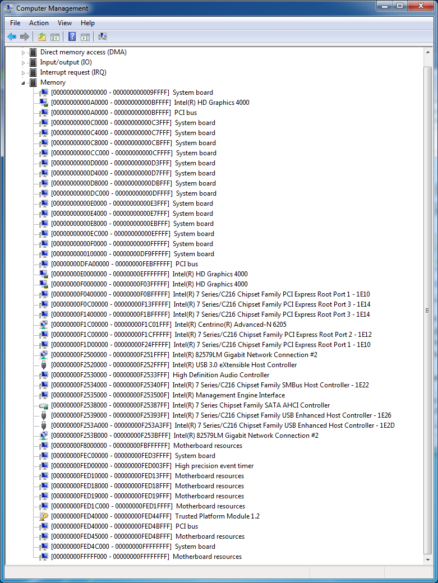The width and height of the screenshot is (438, 583).
Task: Select the 0000000000000000 - 000000000009FFFF System board row
Action: point(132,92)
